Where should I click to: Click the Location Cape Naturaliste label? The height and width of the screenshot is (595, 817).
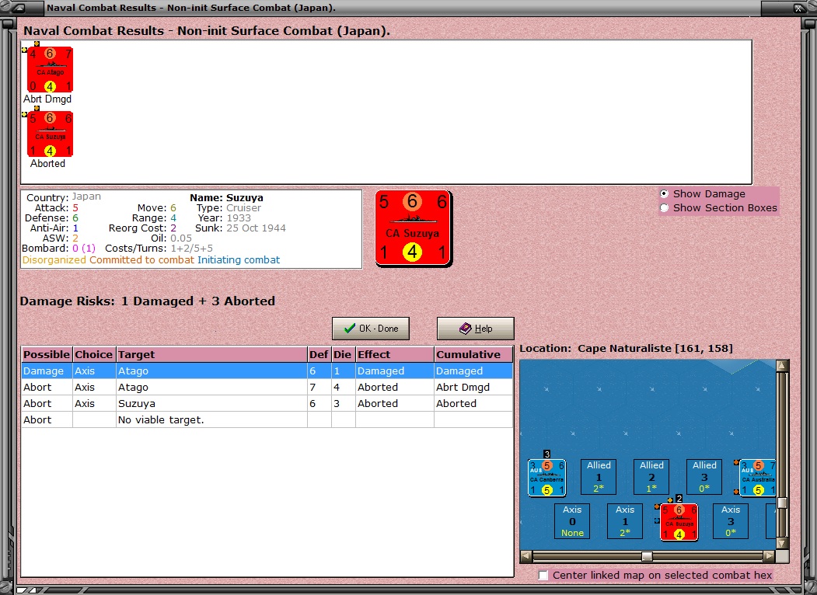(627, 348)
